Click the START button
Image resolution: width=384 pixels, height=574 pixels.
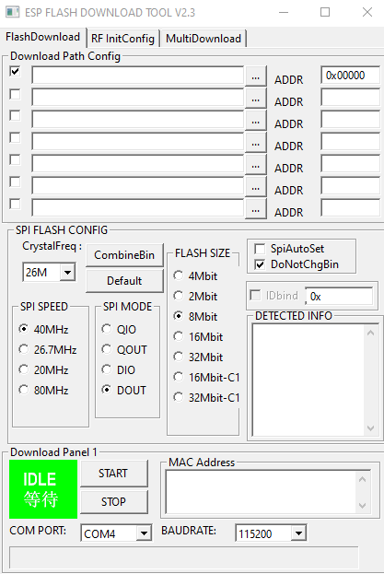click(114, 474)
